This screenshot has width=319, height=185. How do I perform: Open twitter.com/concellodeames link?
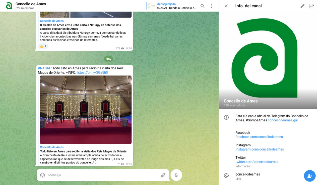(x=257, y=162)
